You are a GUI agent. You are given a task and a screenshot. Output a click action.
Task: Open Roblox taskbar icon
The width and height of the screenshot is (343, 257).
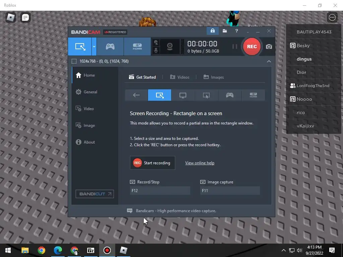[123, 250]
